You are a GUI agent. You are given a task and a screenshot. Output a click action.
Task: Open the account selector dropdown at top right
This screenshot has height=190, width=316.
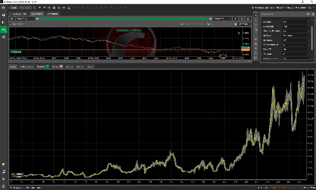(x=282, y=8)
